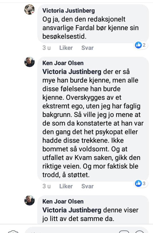Open Victoria Justinberg's koala profile picture
Image resolution: width=153 pixels, height=233 pixels.
(30, 9)
